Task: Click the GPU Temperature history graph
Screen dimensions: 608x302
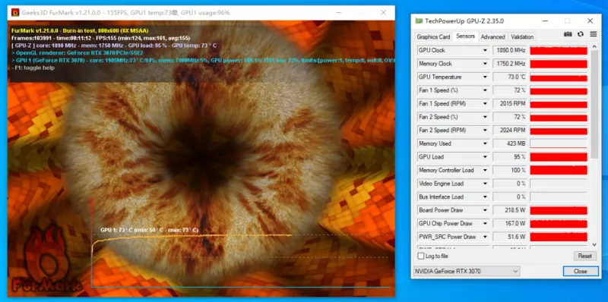Action: pyautogui.click(x=559, y=77)
